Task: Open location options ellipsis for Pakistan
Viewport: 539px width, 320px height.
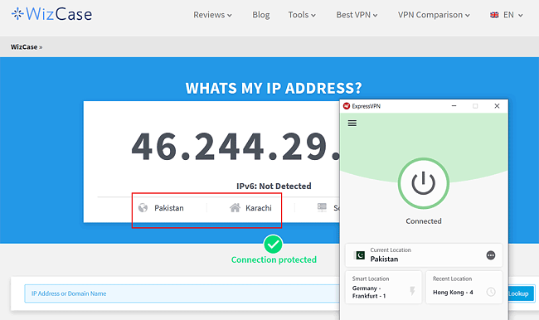Action: [491, 255]
